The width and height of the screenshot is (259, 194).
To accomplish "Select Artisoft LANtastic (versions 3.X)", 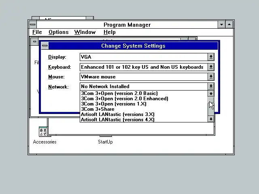I will [x=144, y=114].
